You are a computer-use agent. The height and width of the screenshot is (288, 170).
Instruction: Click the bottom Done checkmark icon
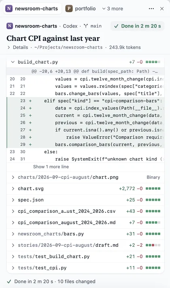pyautogui.click(x=9, y=282)
